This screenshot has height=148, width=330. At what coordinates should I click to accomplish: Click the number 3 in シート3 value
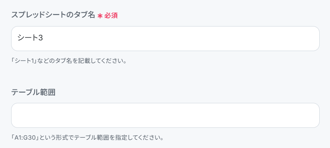(41, 38)
